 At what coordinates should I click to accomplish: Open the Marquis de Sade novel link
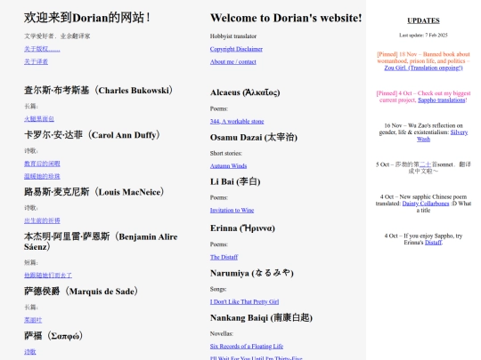point(33,320)
